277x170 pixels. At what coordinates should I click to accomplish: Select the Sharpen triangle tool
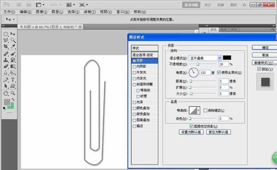pos(6,73)
